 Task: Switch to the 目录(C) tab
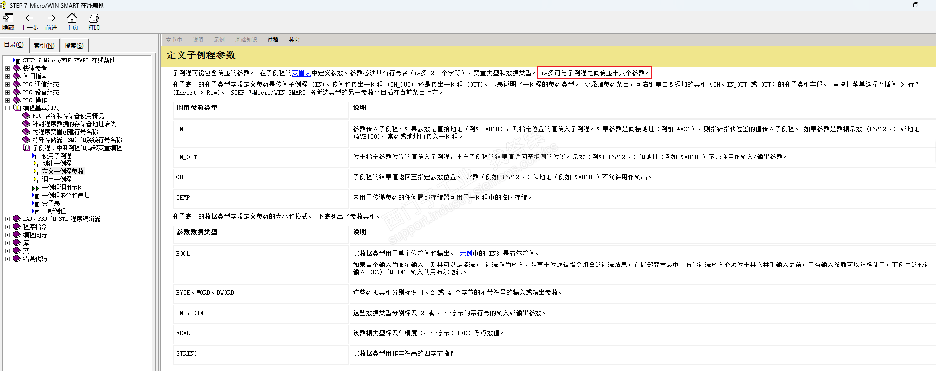click(14, 45)
